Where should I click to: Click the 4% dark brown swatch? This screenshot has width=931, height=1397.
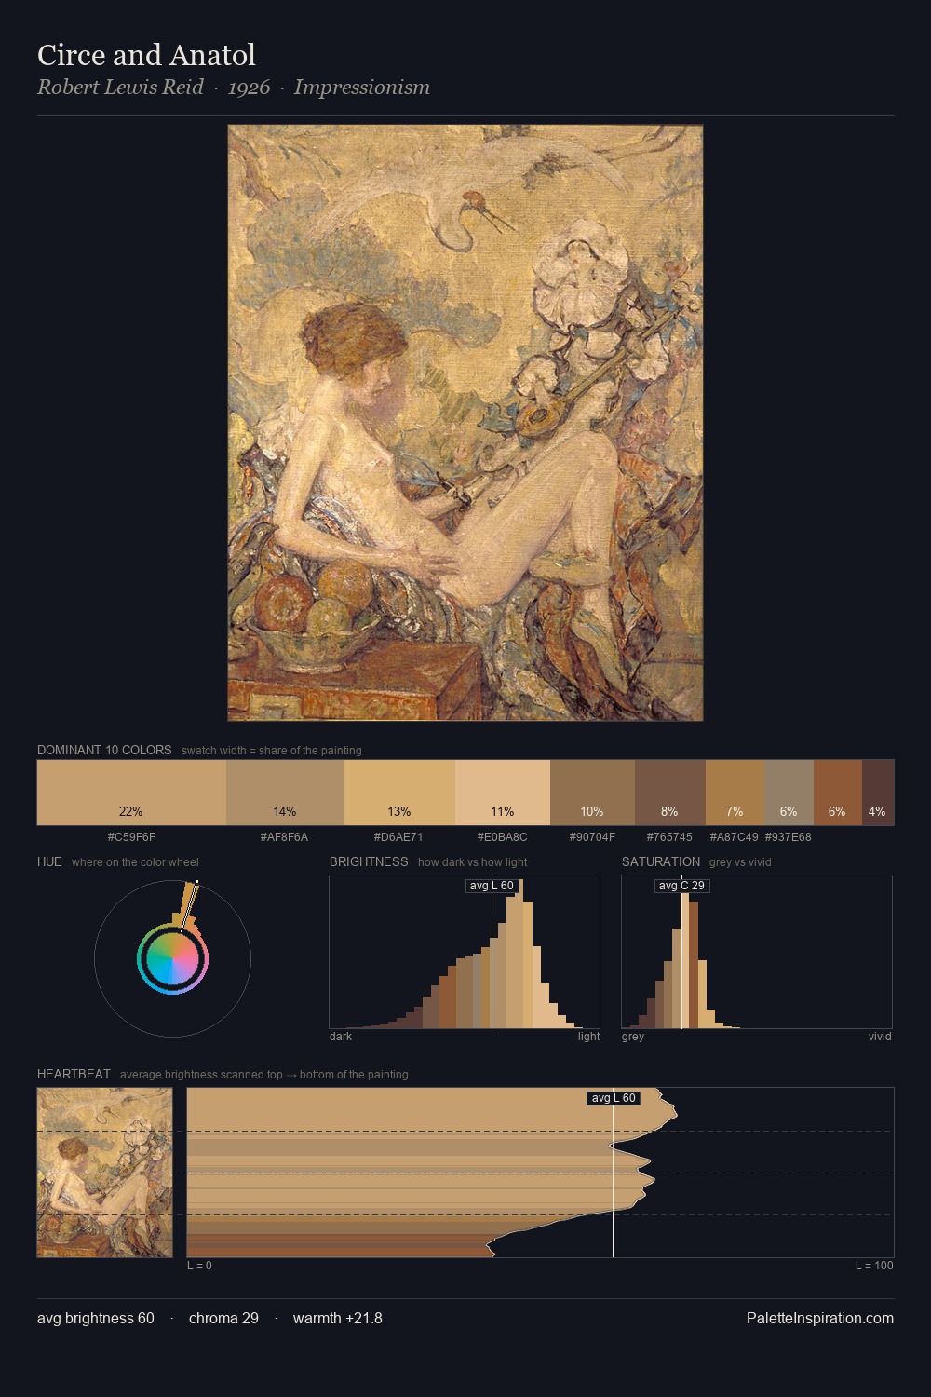pyautogui.click(x=878, y=793)
